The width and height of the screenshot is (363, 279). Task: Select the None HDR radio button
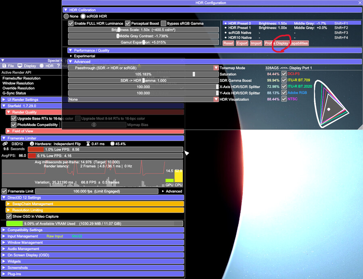66,17
